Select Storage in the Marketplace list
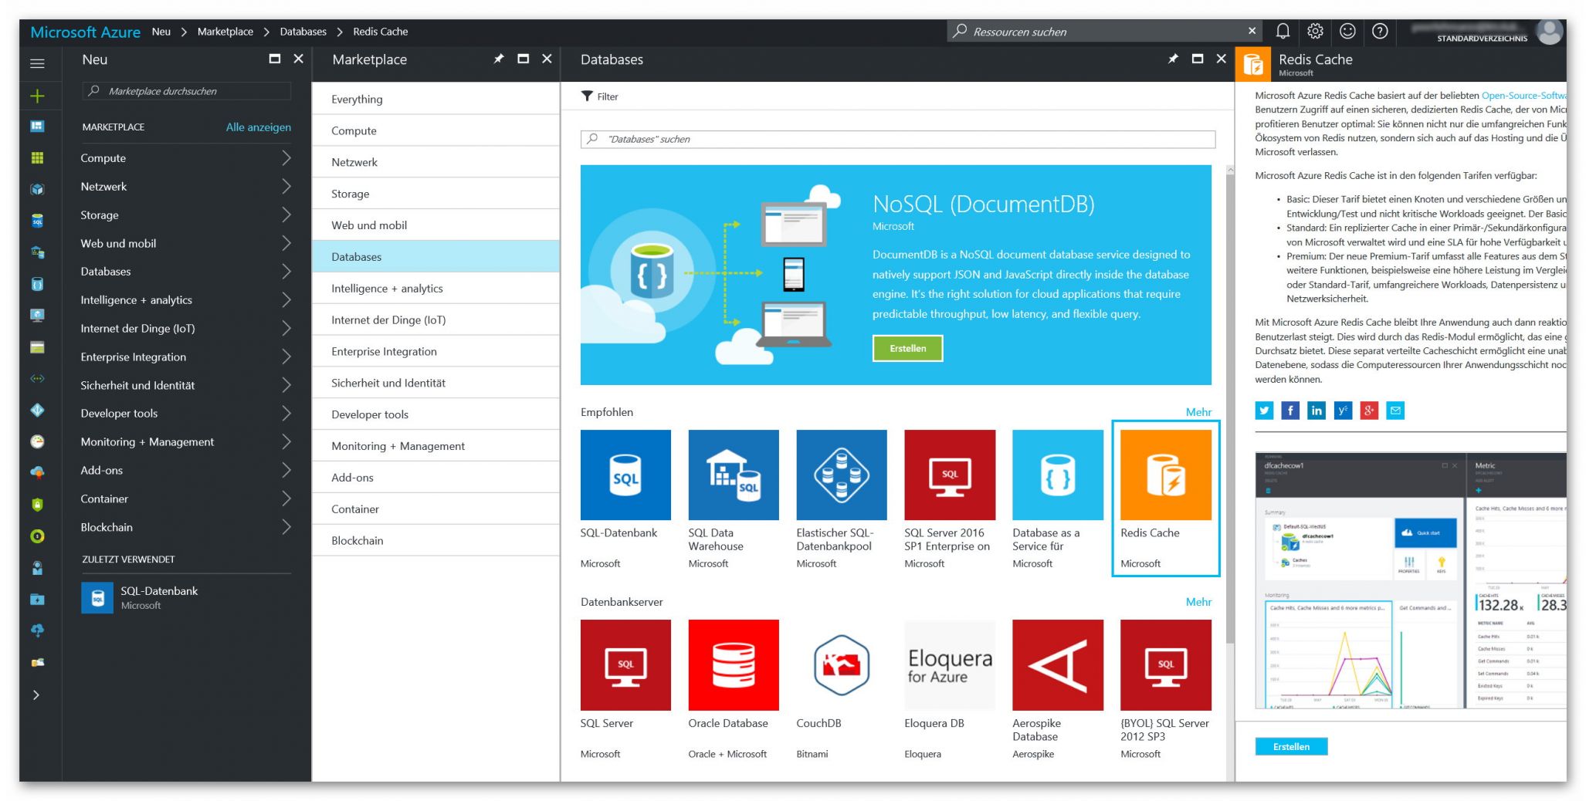This screenshot has height=801, width=1586. coord(350,194)
